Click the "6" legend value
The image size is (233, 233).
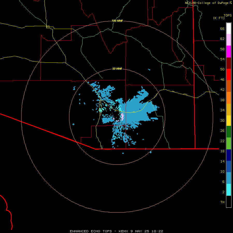pos(223,182)
